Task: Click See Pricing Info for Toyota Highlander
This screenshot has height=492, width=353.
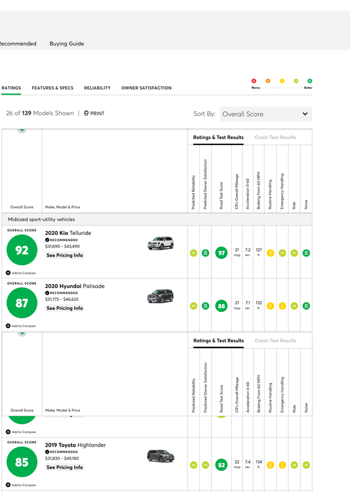Action: click(65, 467)
